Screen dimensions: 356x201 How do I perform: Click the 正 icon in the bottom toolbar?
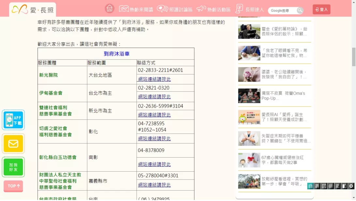338,186
